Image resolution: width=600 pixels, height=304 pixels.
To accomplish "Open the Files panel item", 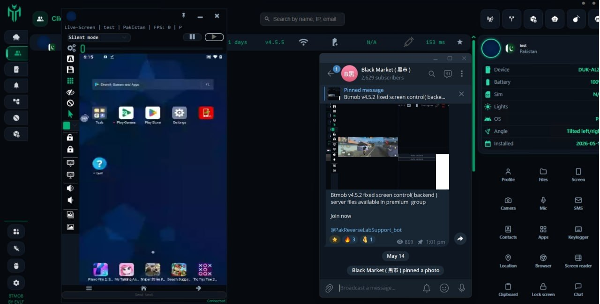I will click(543, 175).
